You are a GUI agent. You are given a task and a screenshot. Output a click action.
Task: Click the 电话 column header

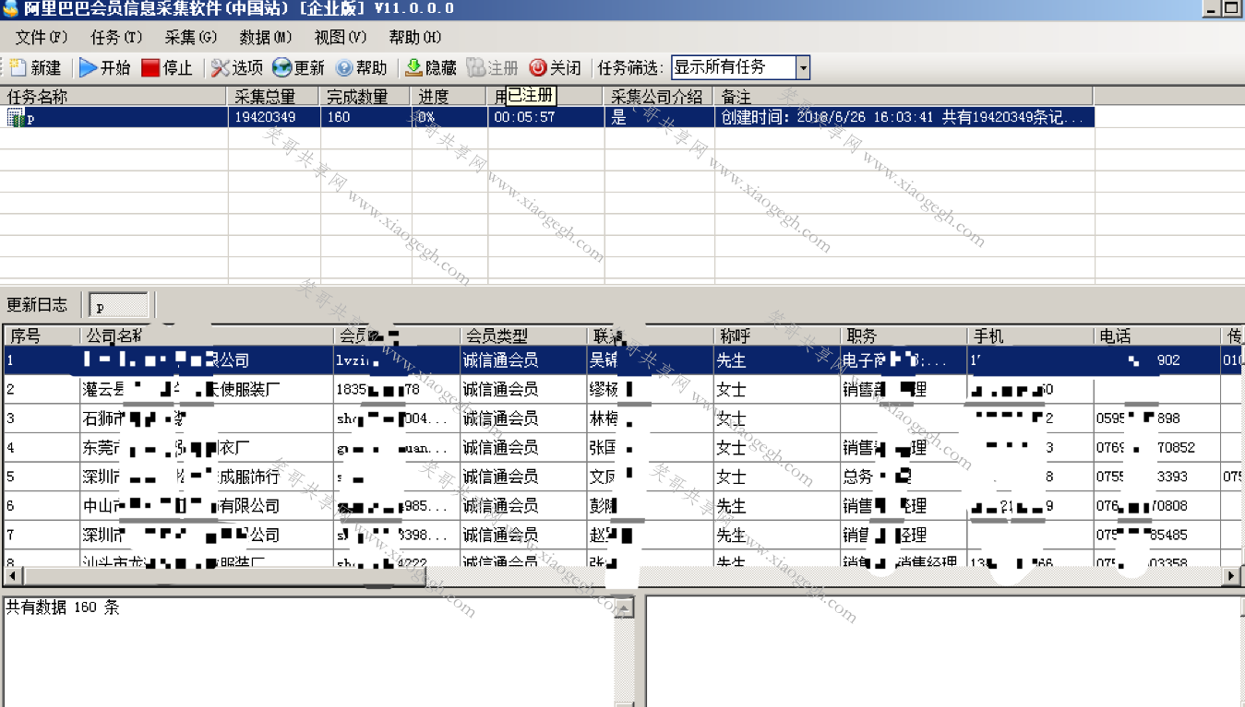pyautogui.click(x=1157, y=336)
